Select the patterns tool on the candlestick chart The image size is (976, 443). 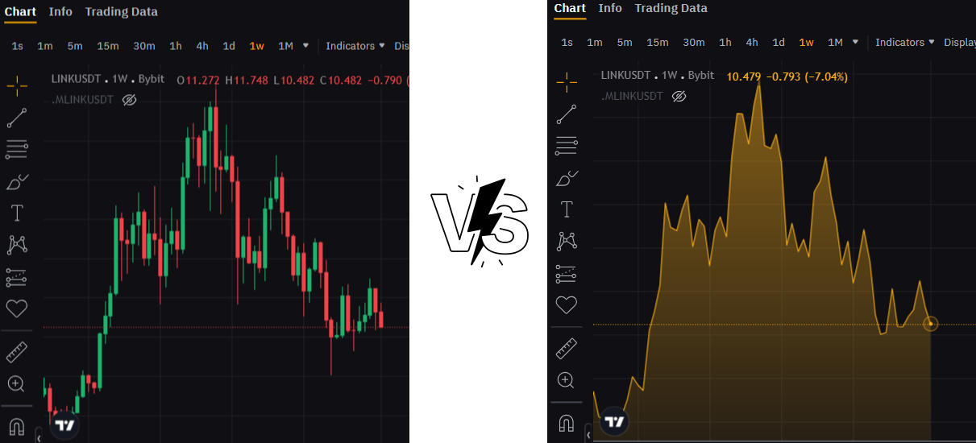click(17, 245)
